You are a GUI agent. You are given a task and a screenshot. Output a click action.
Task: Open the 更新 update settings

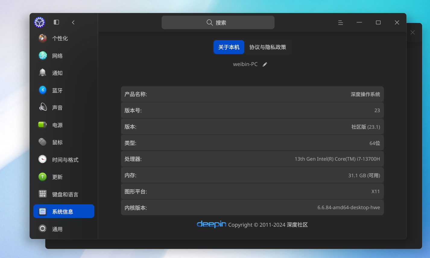click(64, 177)
